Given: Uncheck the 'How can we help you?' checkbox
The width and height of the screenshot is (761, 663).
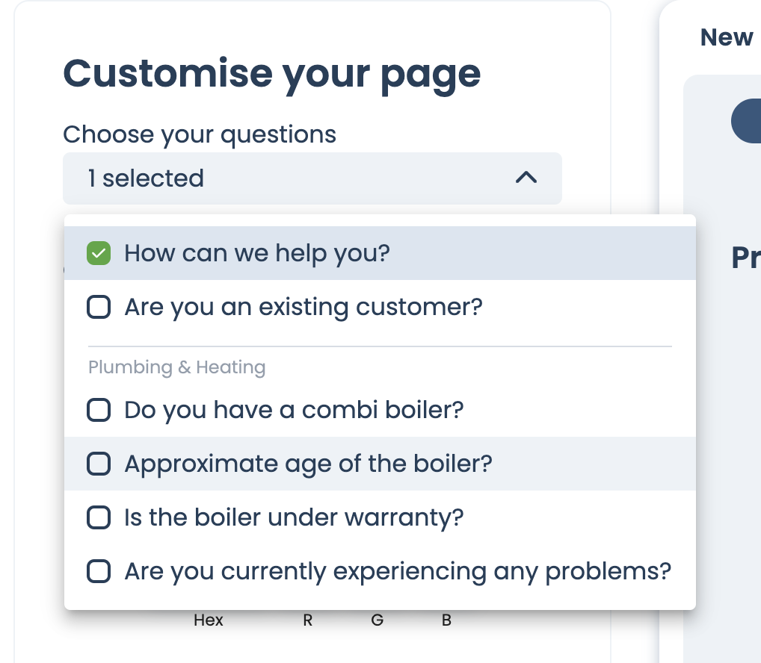Looking at the screenshot, I should 99,254.
